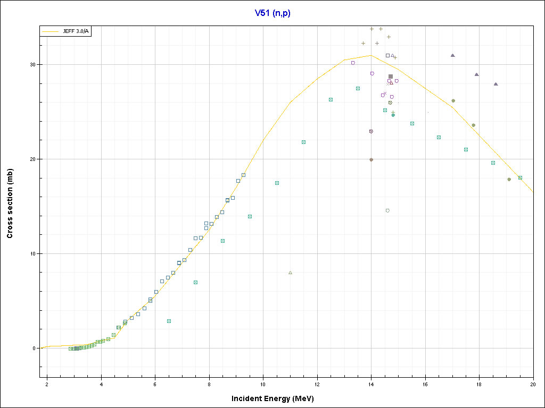Click the Incident Energy (MeV) axis label
The height and width of the screenshot is (408, 545).
click(276, 398)
